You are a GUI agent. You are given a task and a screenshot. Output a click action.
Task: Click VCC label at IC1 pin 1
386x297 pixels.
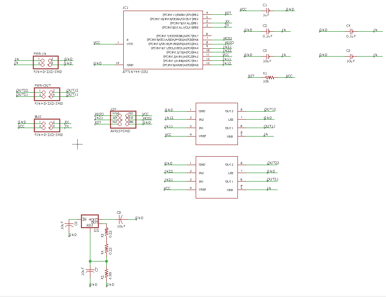click(x=97, y=43)
